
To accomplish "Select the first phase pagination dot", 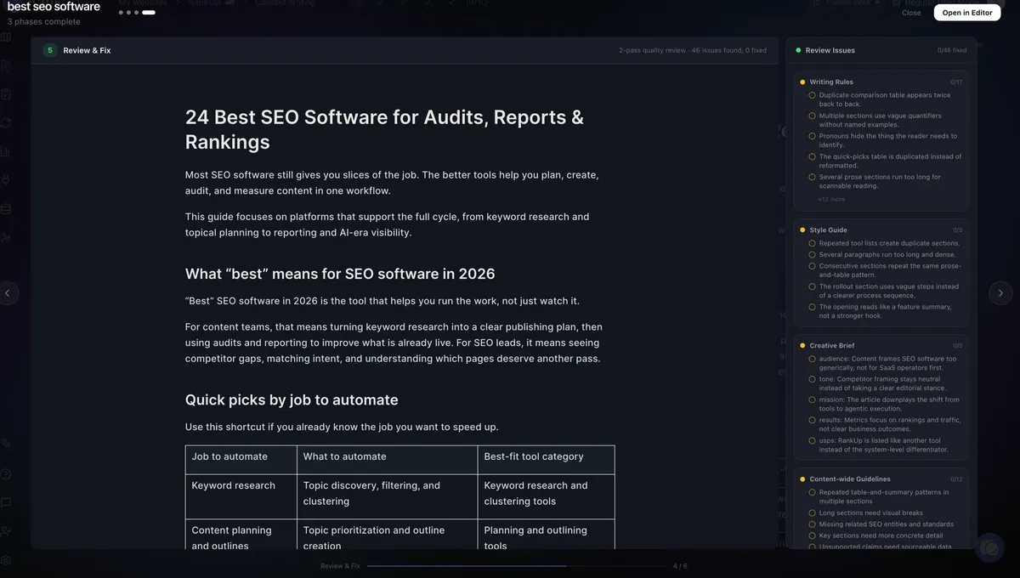I will pyautogui.click(x=121, y=13).
